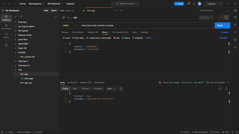The image size is (239, 134).
Task: Click the edit pencil icon
Action: [221, 17]
